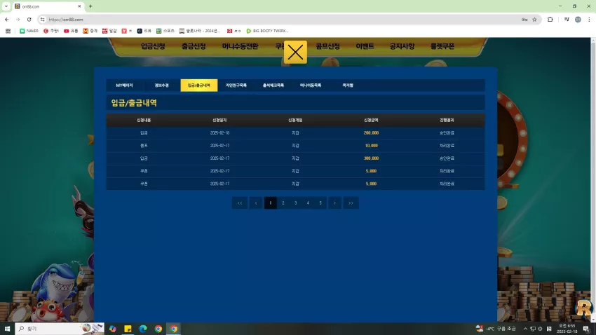Open the 공지사항 menu item
This screenshot has height=335, width=596.
click(x=402, y=46)
